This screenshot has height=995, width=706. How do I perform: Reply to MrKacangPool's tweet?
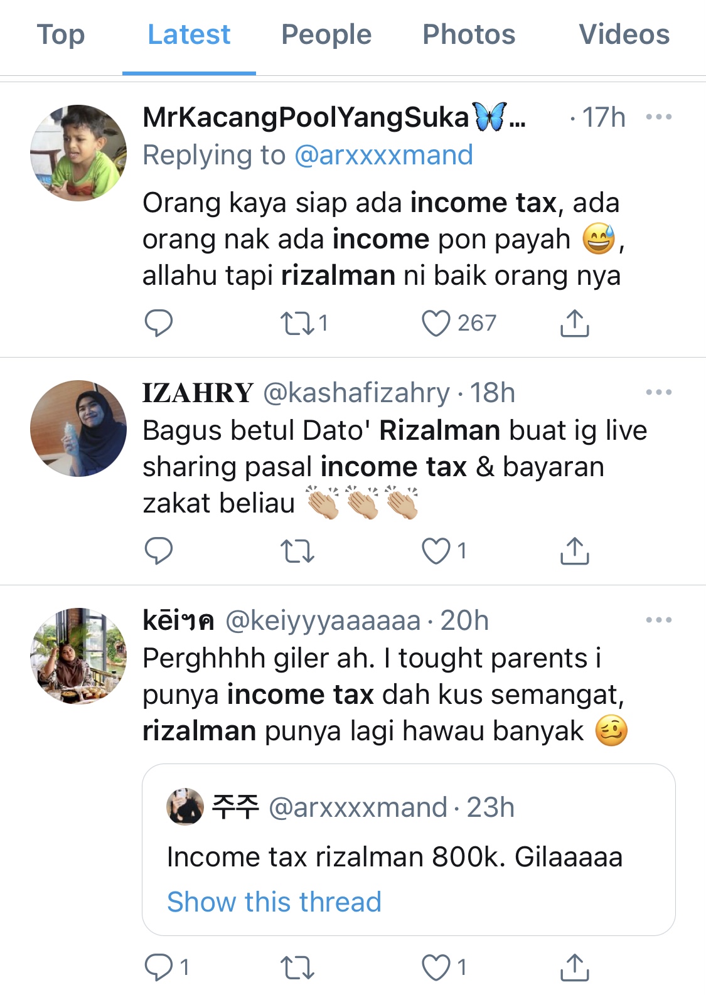point(159,323)
